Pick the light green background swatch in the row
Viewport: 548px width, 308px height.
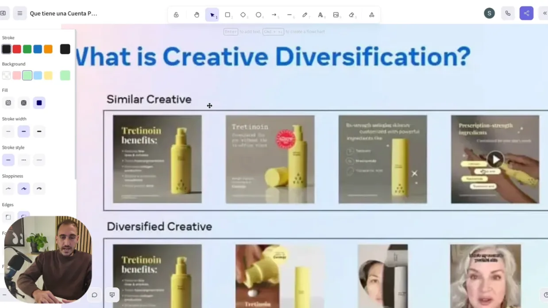(27, 75)
